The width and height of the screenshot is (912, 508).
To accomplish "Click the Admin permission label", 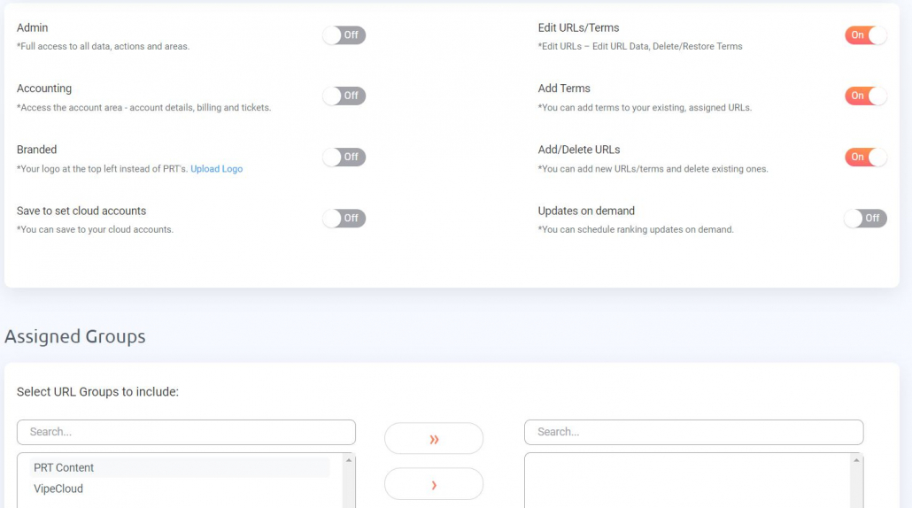I will (33, 28).
